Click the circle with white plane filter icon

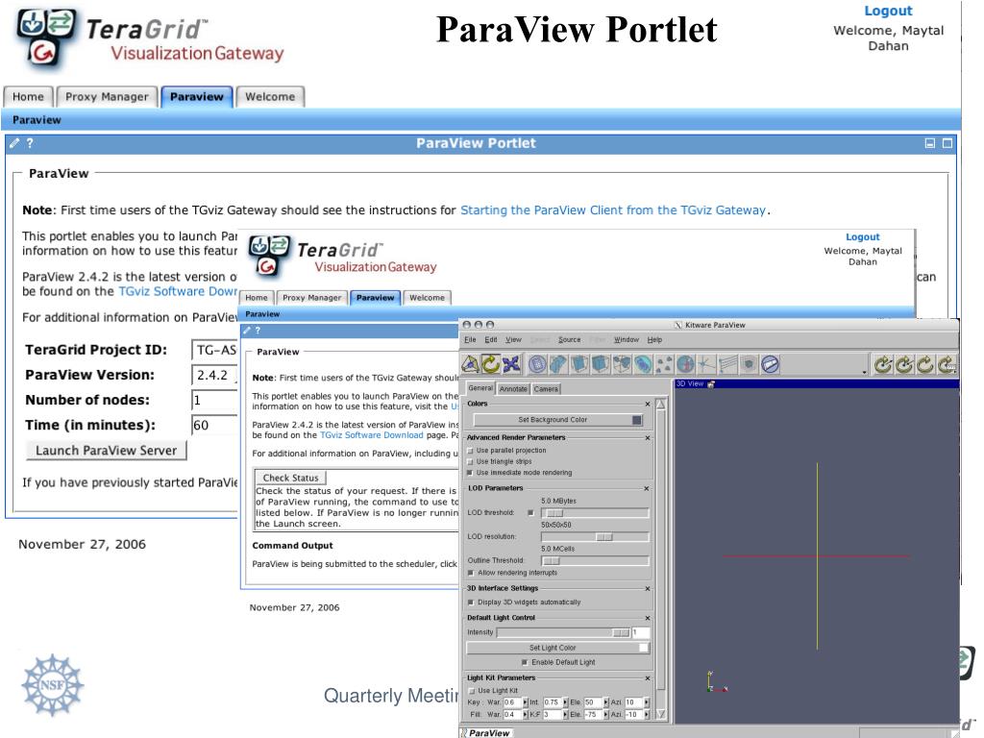pyautogui.click(x=770, y=364)
